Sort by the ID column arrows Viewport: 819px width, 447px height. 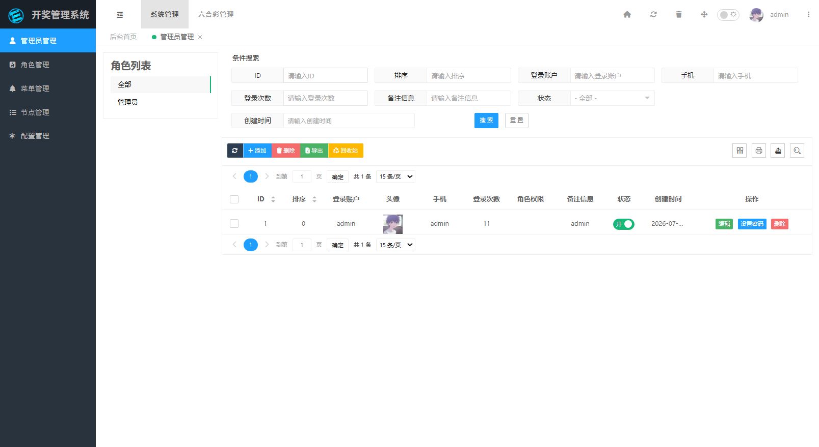[x=273, y=199]
